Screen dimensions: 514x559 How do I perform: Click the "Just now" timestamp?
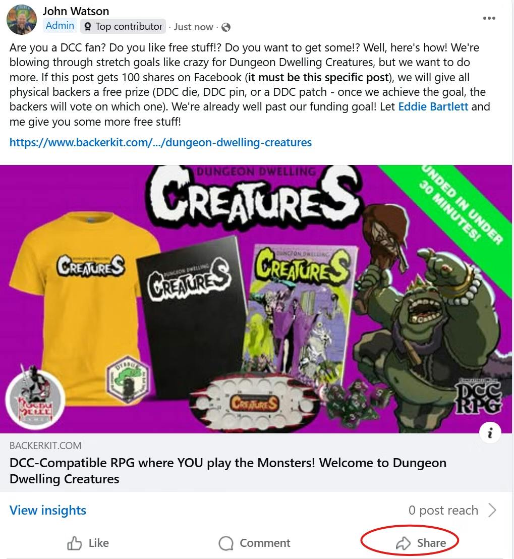(193, 27)
